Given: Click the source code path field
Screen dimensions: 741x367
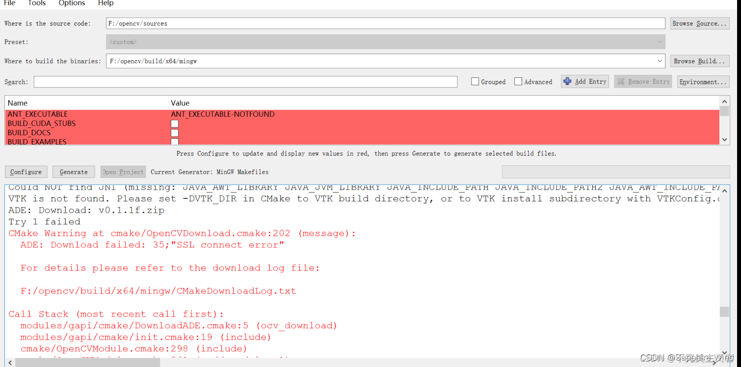Looking at the screenshot, I should pyautogui.click(x=386, y=24).
